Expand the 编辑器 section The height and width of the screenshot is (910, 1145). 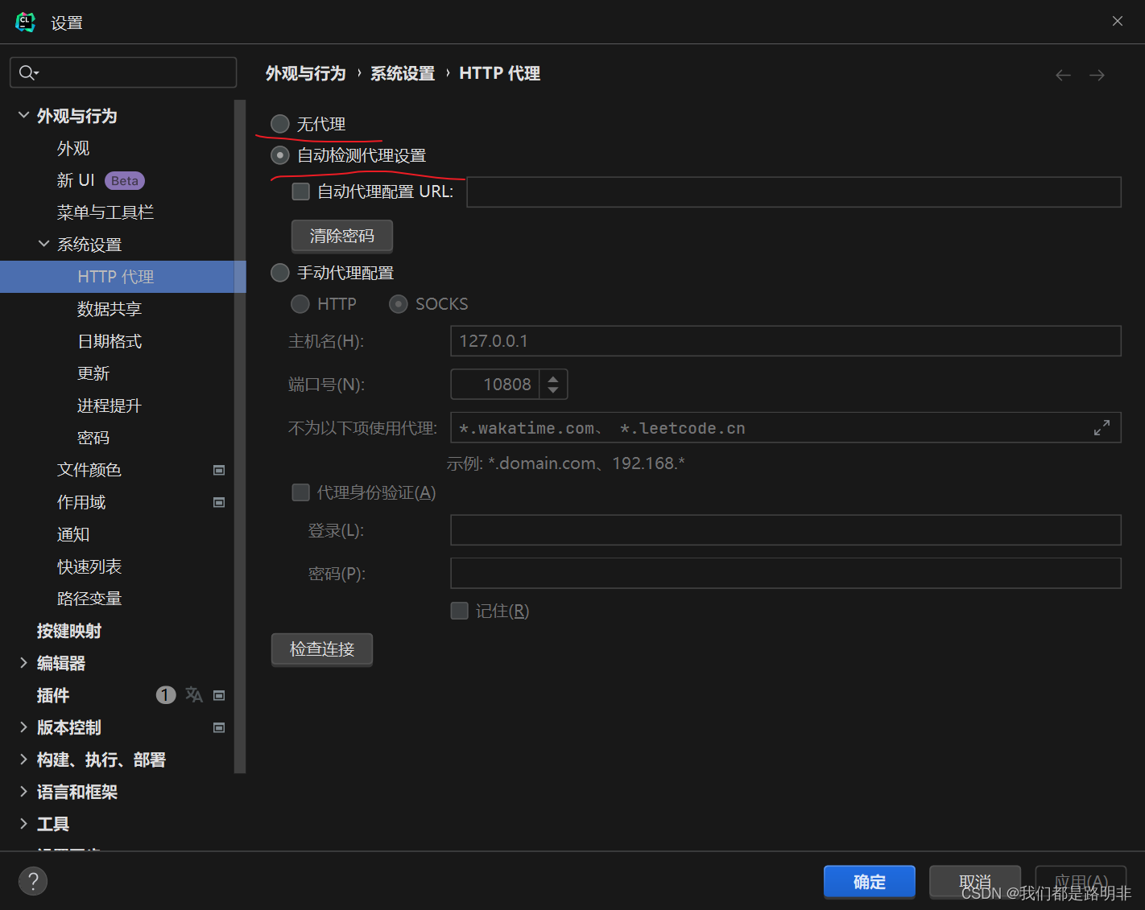coord(23,662)
